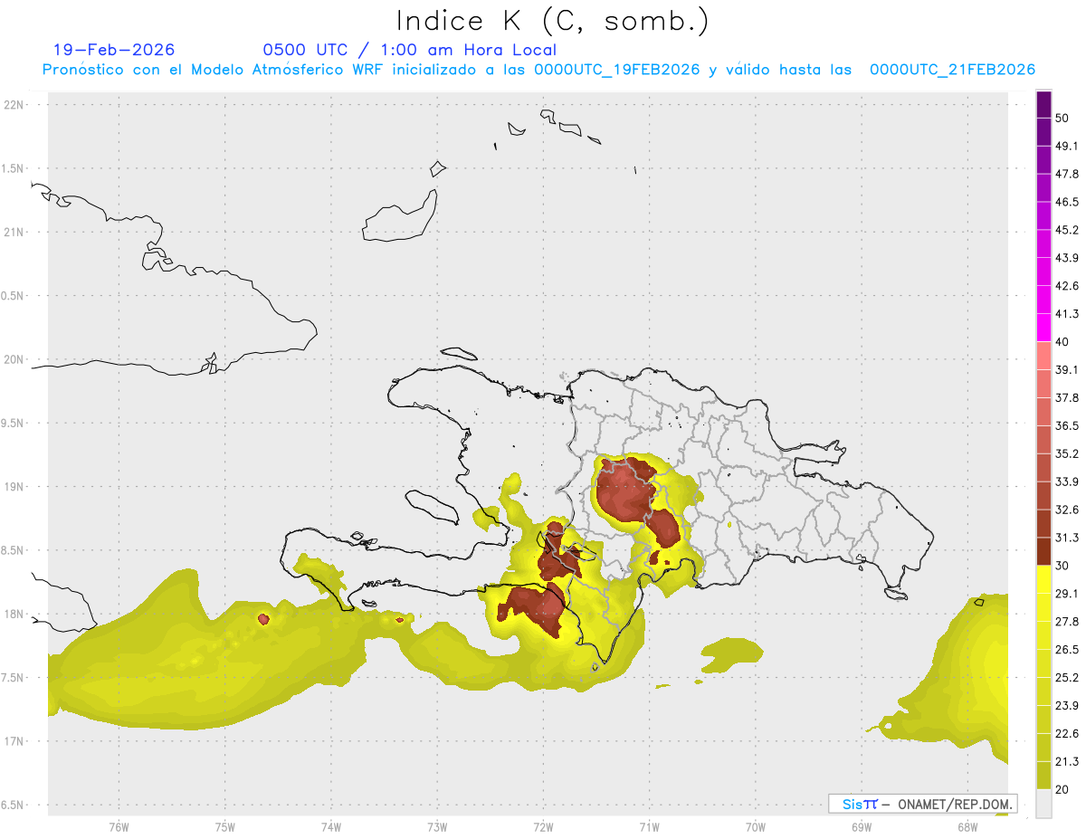Click the longitude label '74W'

click(330, 827)
